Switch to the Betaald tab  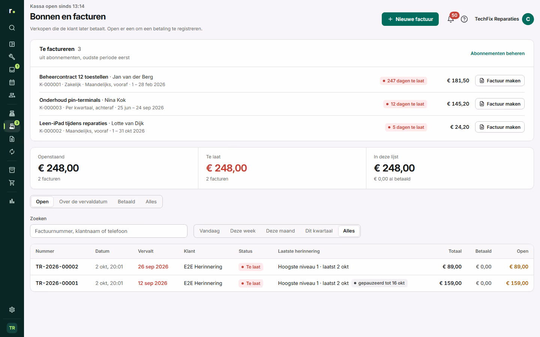coord(126,202)
